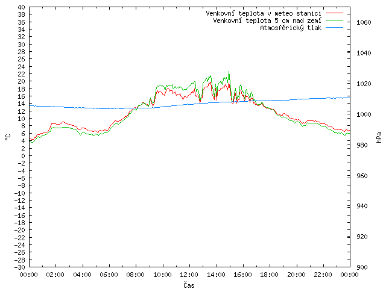The height and width of the screenshot is (289, 386).
Task: Click the time label '22:00'
Action: [x=323, y=275]
